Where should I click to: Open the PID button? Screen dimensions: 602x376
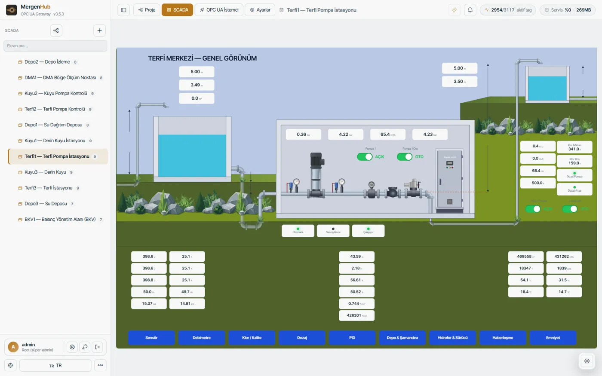(352, 338)
